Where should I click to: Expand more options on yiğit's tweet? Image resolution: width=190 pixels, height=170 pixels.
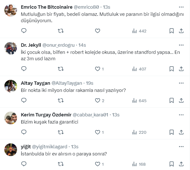(x=181, y=147)
